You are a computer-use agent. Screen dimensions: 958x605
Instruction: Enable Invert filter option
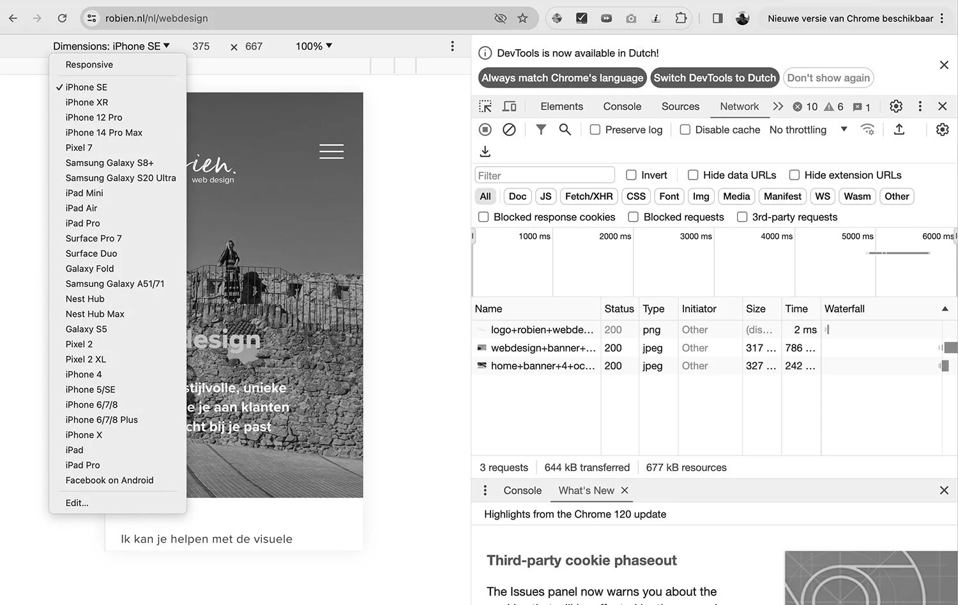(x=630, y=174)
